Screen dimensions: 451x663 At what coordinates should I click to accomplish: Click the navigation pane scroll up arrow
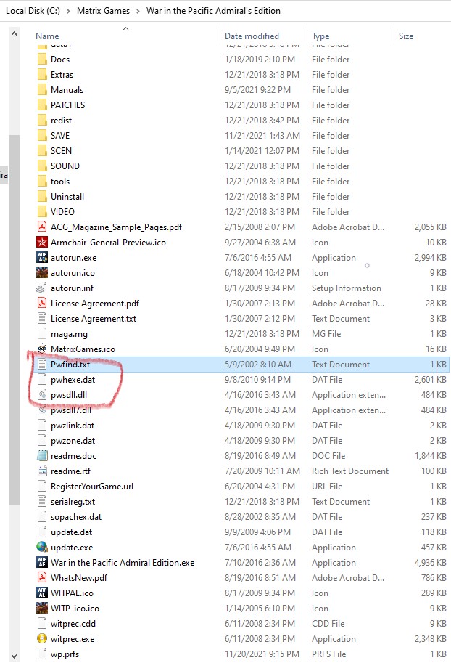click(x=14, y=33)
